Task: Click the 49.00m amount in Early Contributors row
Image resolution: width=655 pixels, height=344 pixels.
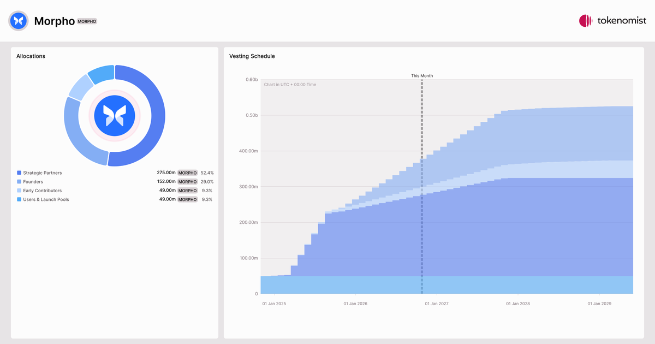Action: pyautogui.click(x=168, y=191)
